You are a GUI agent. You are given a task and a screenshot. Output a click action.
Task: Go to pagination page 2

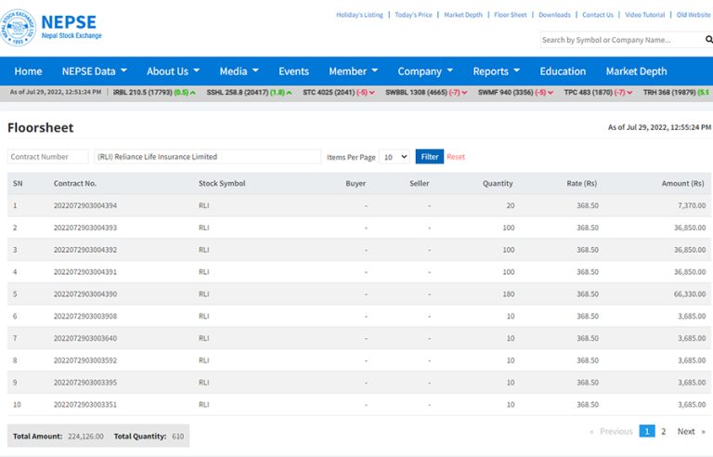664,431
